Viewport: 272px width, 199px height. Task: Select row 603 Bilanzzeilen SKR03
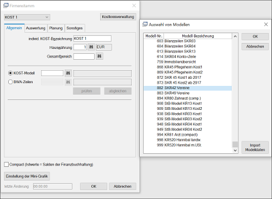188,41
